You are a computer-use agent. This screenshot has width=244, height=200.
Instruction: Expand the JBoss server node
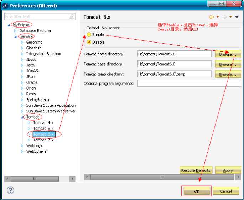[x=22, y=59]
